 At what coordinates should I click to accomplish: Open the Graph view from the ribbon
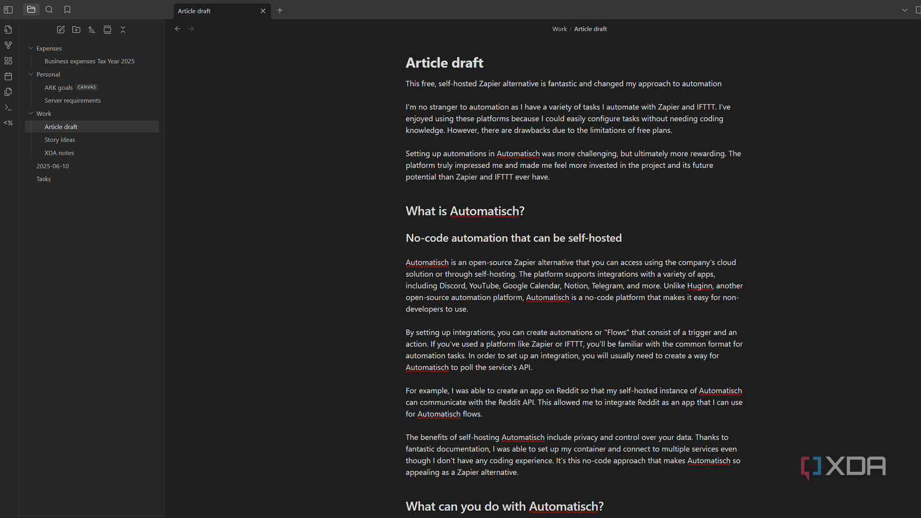pyautogui.click(x=8, y=45)
